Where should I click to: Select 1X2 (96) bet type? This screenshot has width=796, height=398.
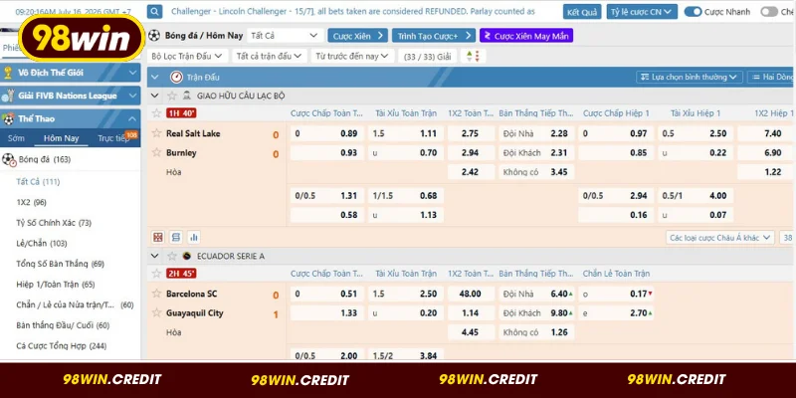[32, 202]
